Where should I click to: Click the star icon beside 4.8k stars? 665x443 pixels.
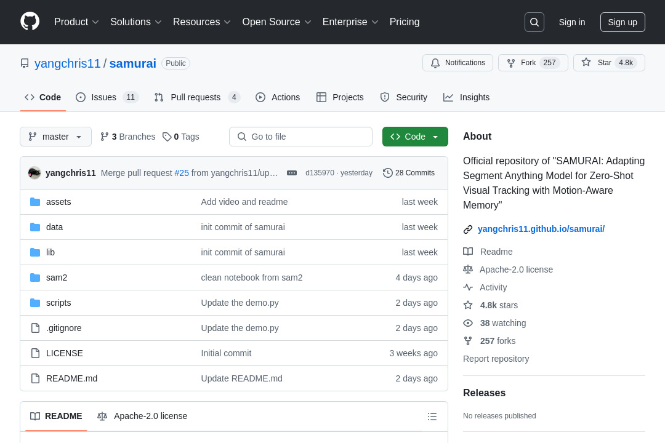click(x=468, y=305)
